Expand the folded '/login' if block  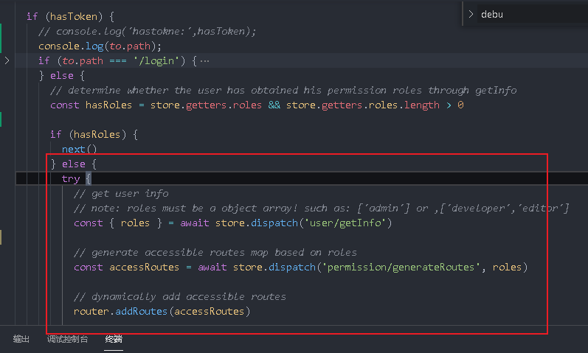7,60
